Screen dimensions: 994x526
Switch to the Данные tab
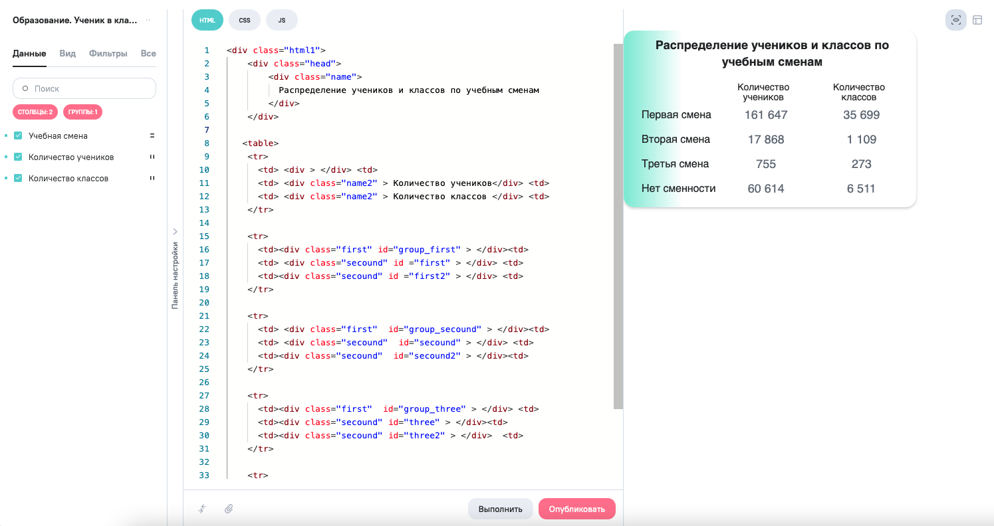(29, 54)
